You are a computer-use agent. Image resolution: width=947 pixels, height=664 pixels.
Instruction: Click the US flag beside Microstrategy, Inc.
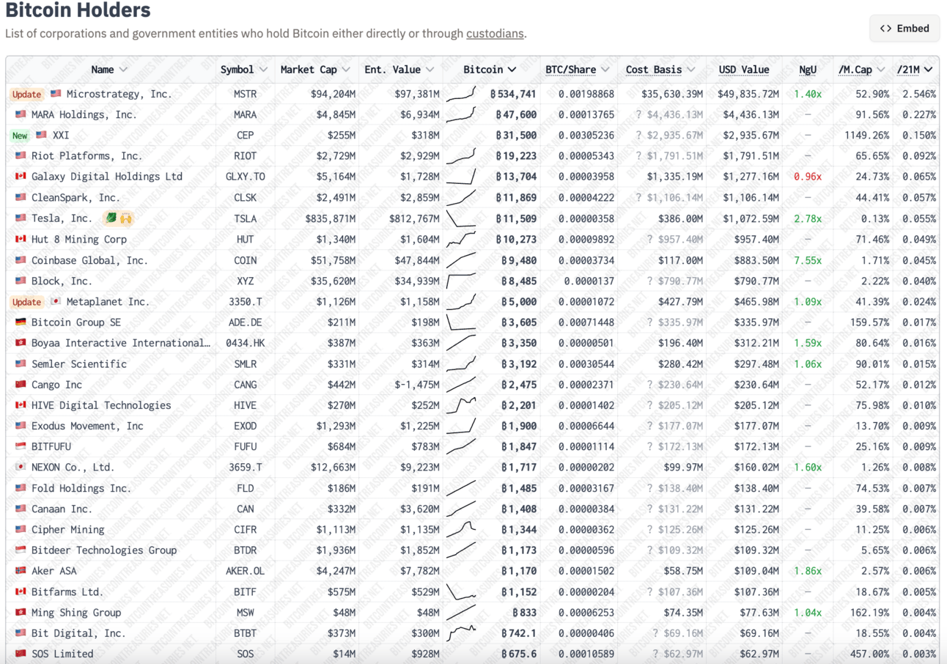(x=56, y=94)
